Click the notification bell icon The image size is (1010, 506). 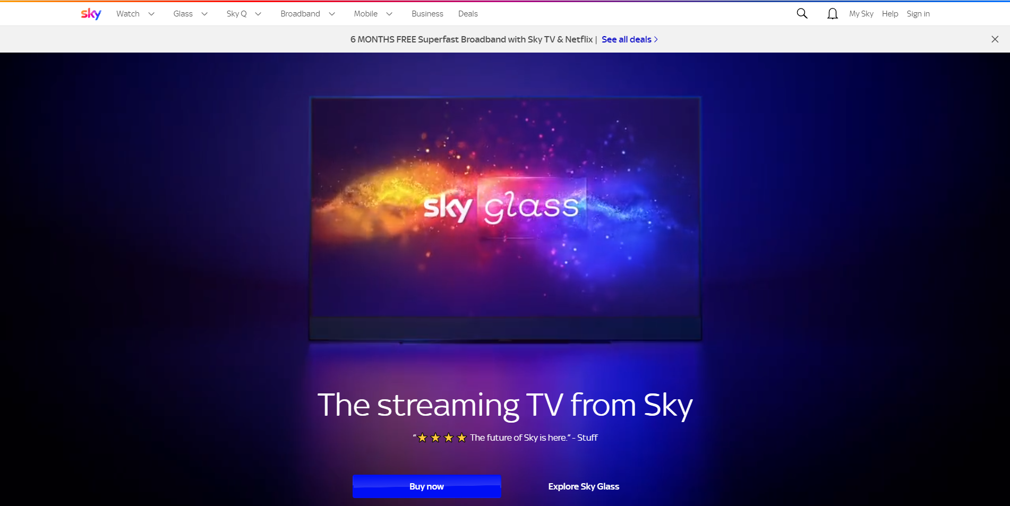click(x=832, y=13)
